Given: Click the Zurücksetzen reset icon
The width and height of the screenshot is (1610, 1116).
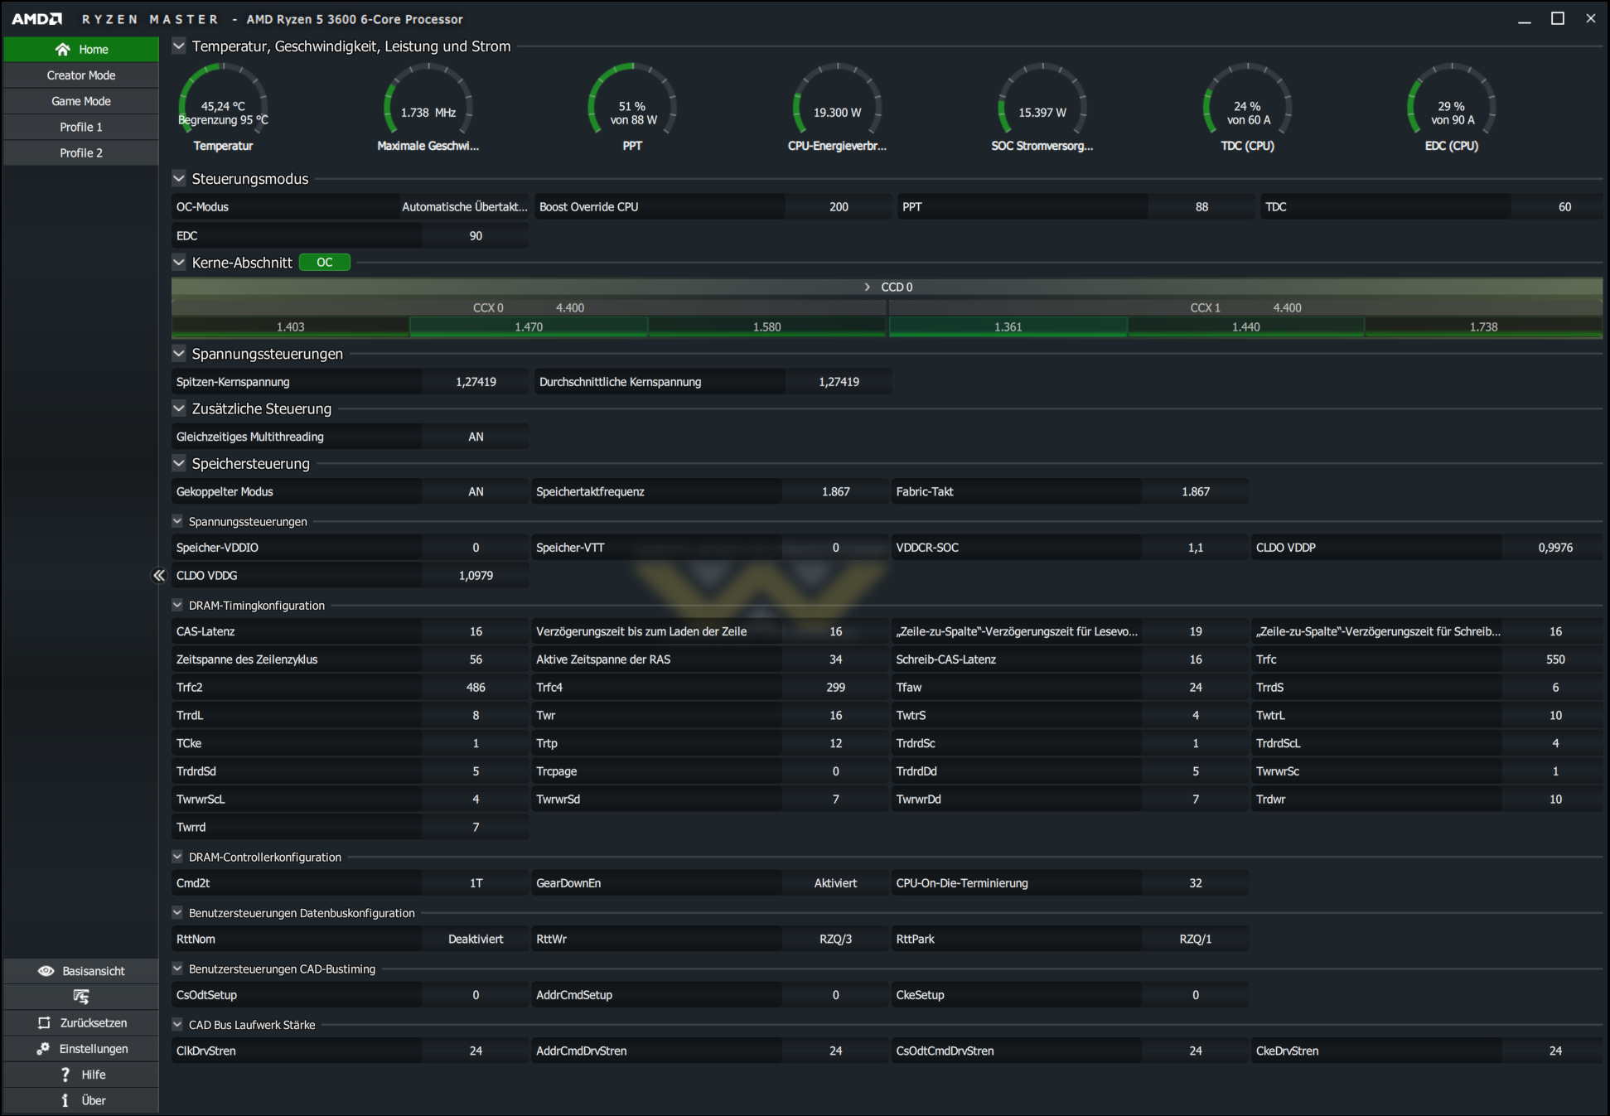Looking at the screenshot, I should pyautogui.click(x=45, y=1023).
